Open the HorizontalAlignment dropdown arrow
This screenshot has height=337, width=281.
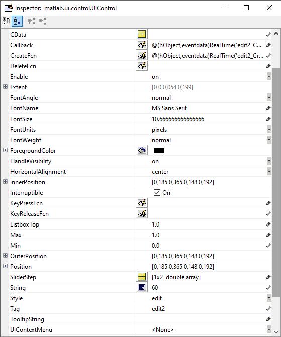[269, 171]
